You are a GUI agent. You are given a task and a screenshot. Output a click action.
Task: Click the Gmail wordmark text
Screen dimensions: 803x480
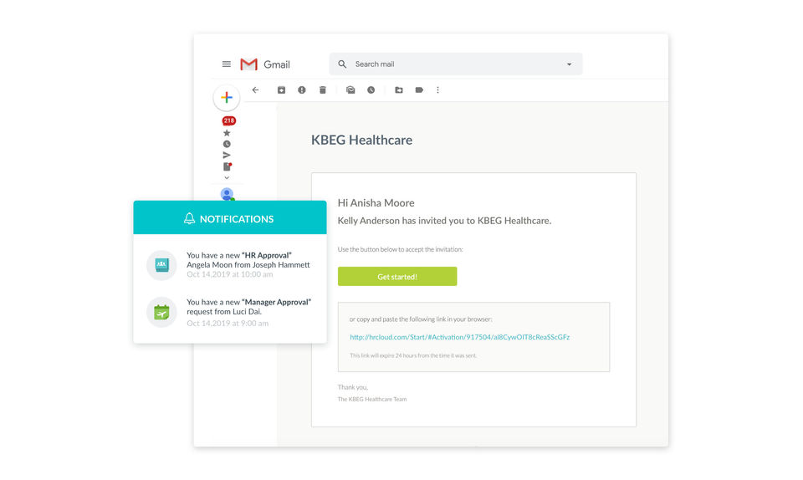coord(277,64)
